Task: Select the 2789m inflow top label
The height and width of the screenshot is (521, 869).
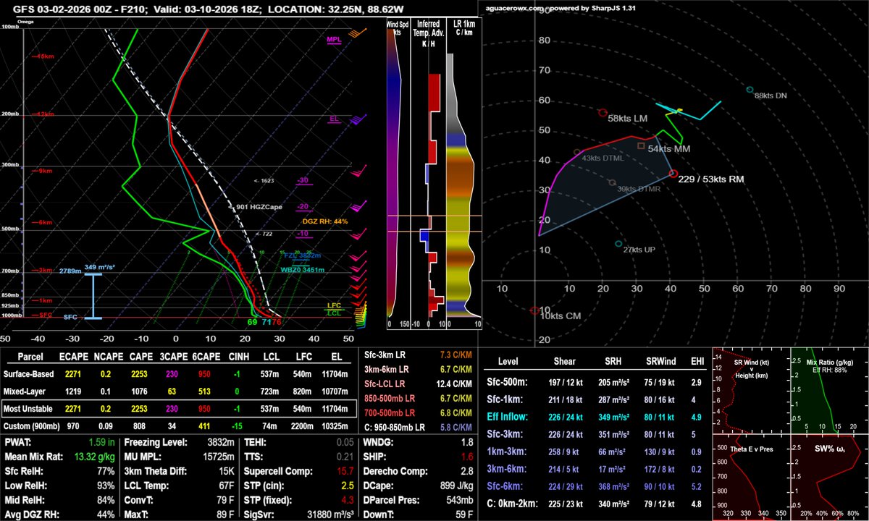Action: [x=70, y=271]
